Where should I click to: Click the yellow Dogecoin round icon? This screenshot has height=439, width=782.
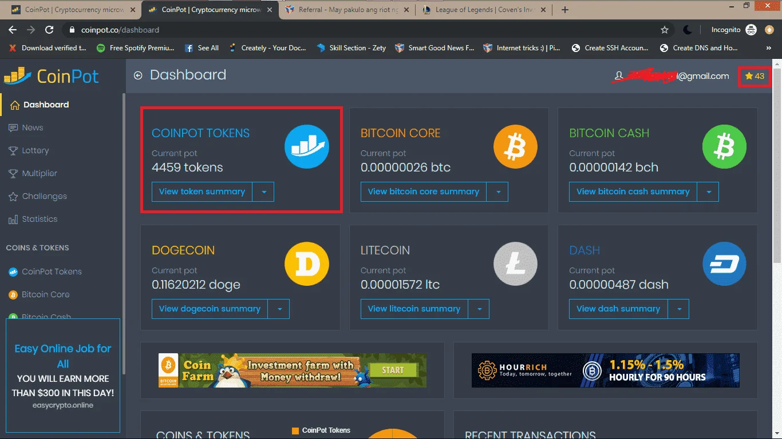point(307,264)
